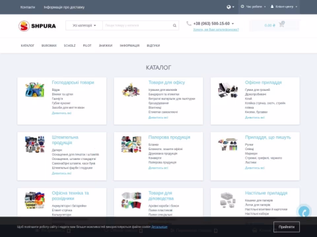Click the Паперова продукція thumbnail
Viewport: 317px width, 237px height.
click(x=131, y=144)
